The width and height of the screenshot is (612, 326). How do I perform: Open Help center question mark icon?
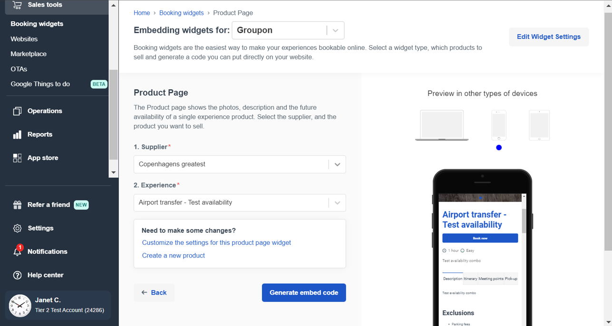[x=17, y=275]
